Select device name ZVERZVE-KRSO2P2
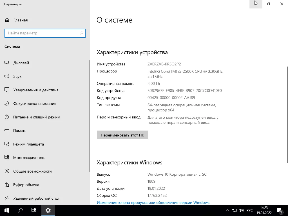 [x=164, y=64]
